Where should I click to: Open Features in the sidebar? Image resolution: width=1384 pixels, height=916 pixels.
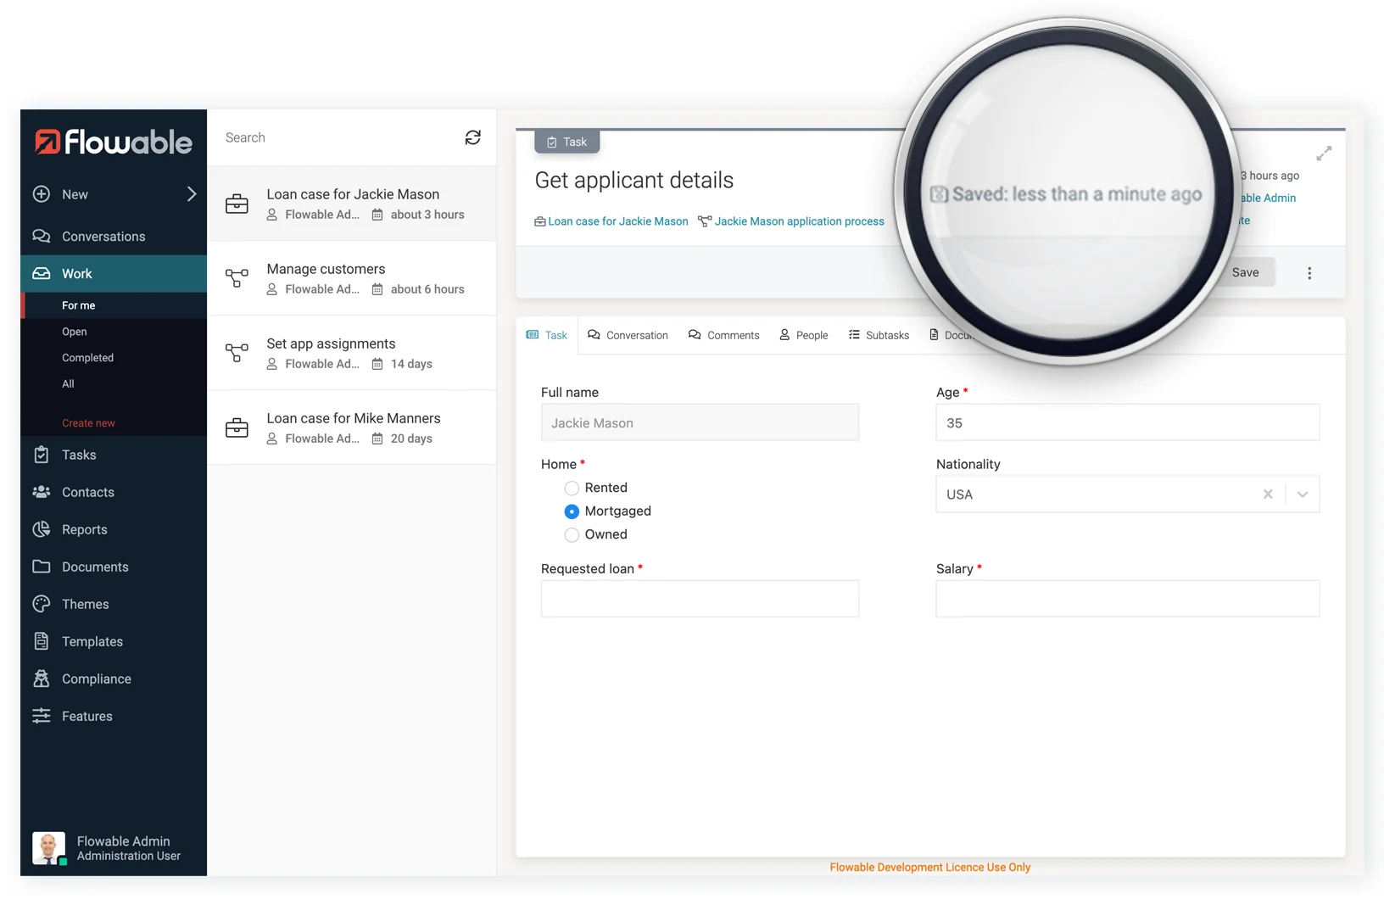coord(114,717)
